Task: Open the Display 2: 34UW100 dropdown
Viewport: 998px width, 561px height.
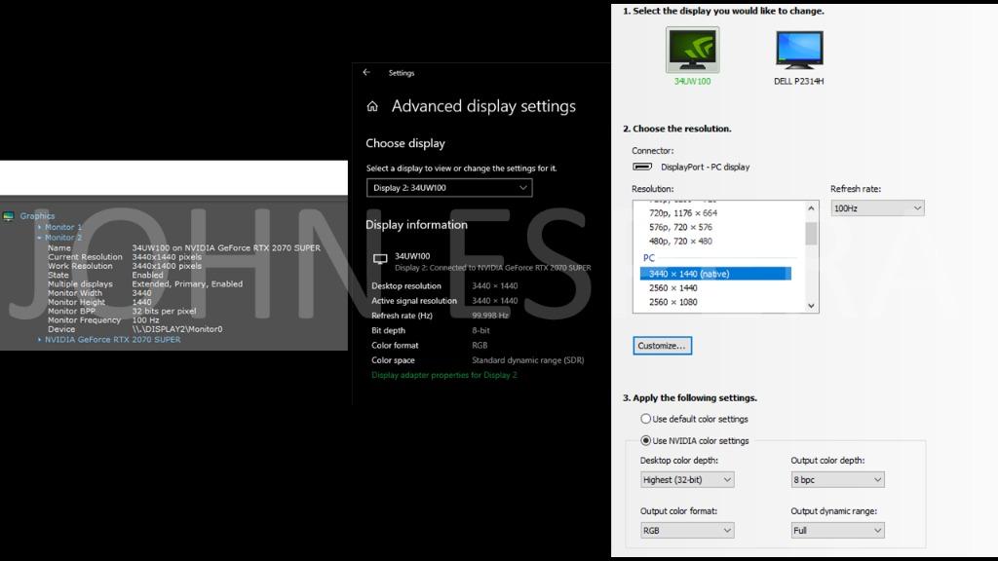Action: coord(449,188)
